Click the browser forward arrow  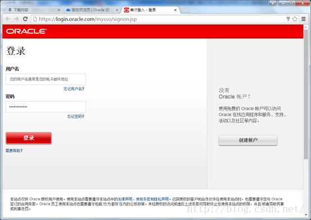16,19
